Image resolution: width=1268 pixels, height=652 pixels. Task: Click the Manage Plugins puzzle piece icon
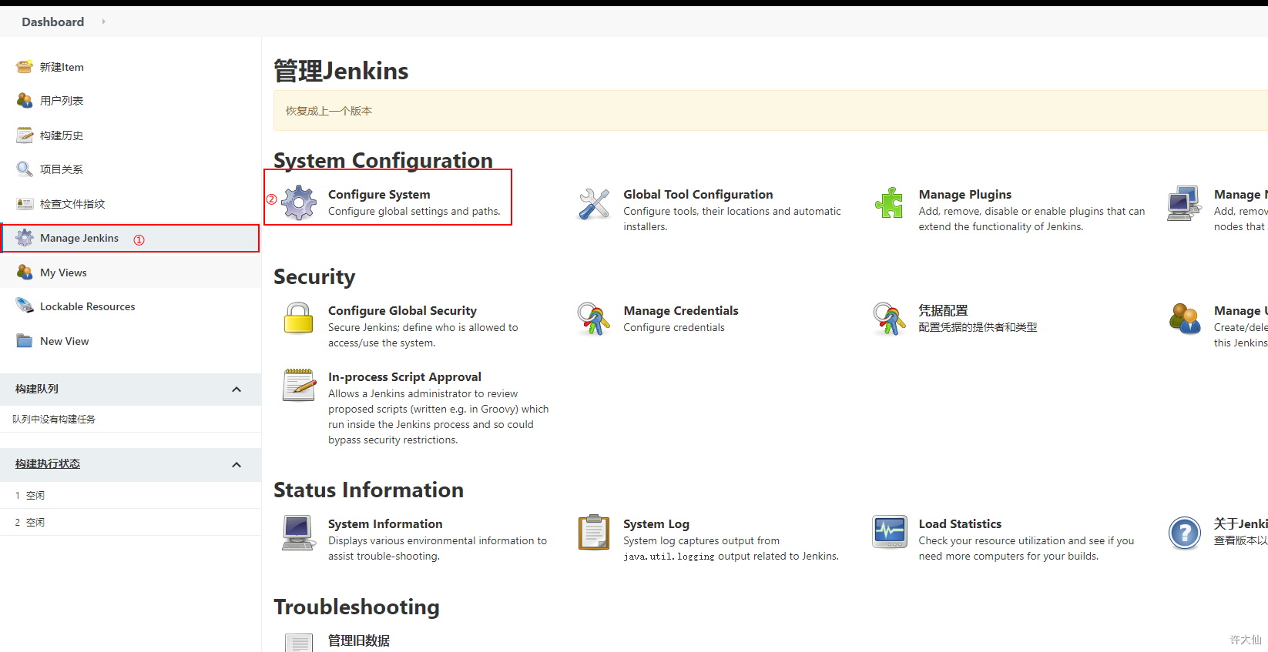click(889, 203)
